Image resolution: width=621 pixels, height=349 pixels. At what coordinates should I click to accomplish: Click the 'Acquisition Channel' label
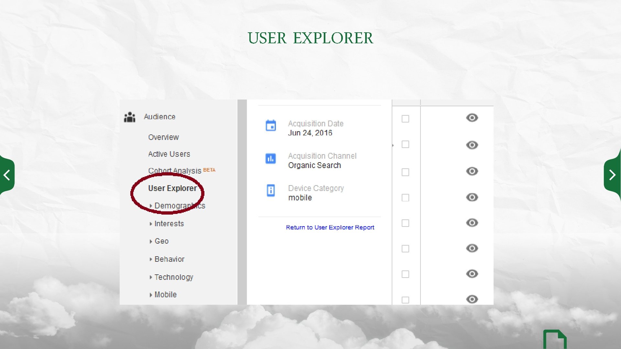point(322,156)
